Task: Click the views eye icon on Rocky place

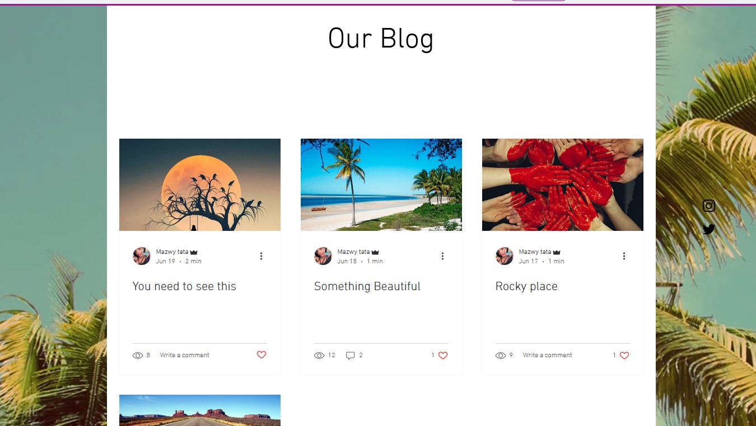Action: 501,356
